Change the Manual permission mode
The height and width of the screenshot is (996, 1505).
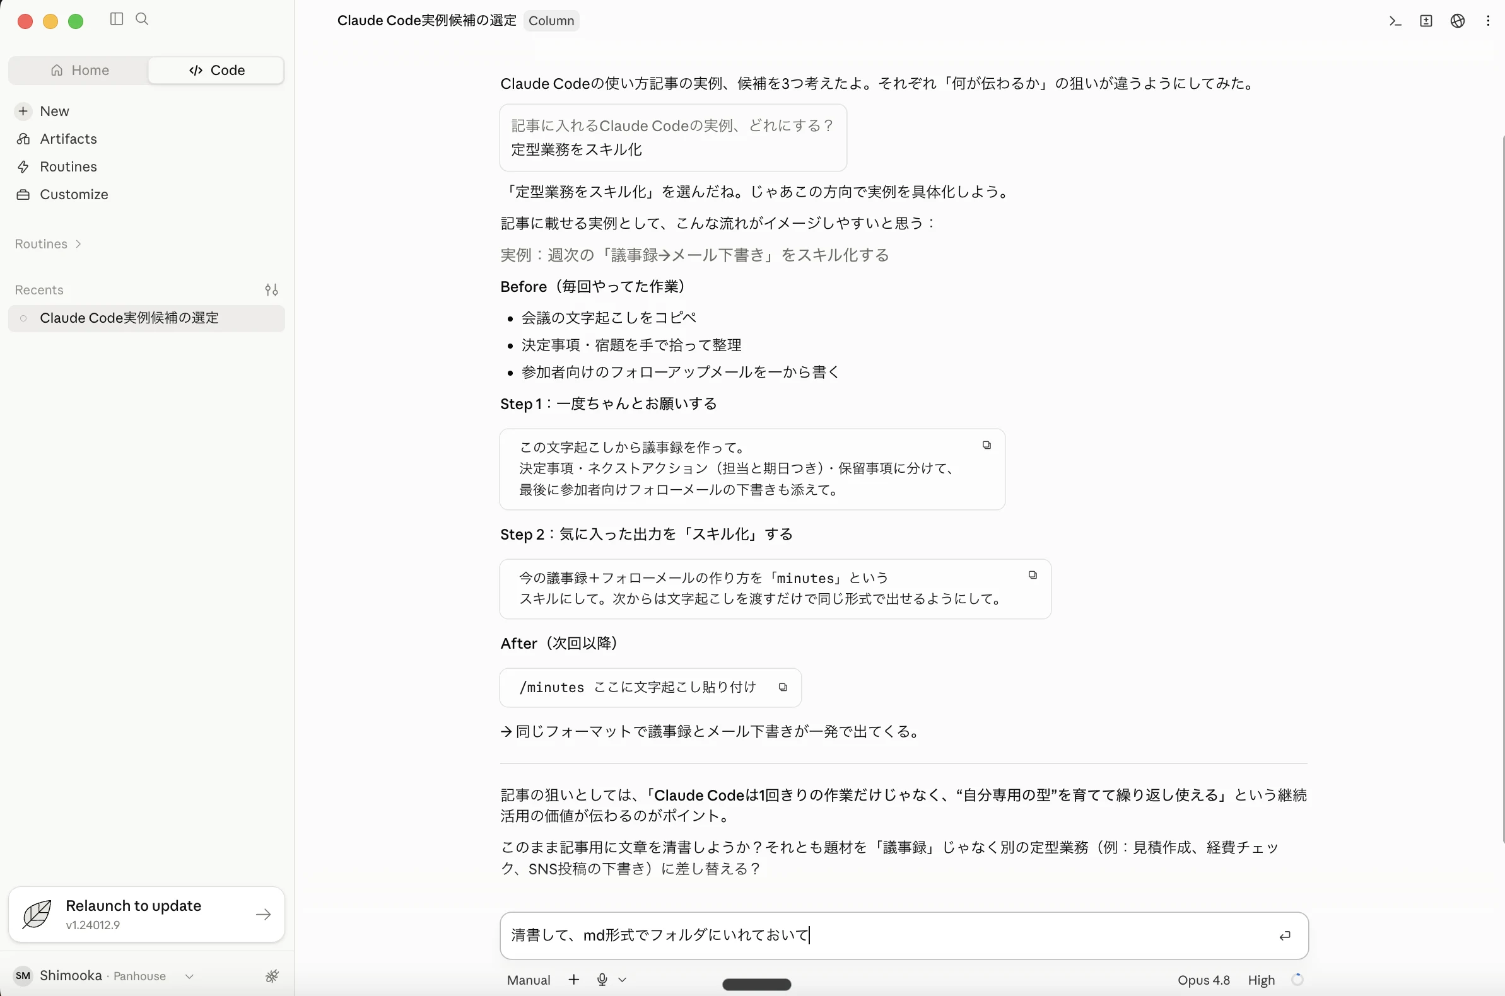[528, 980]
